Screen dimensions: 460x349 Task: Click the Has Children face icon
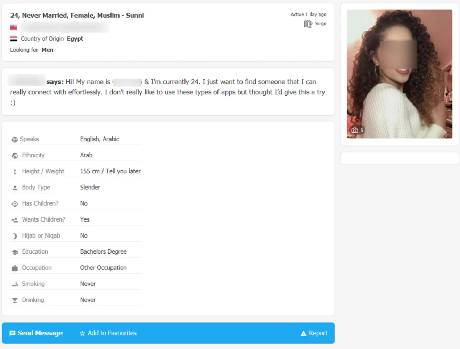tap(15, 204)
